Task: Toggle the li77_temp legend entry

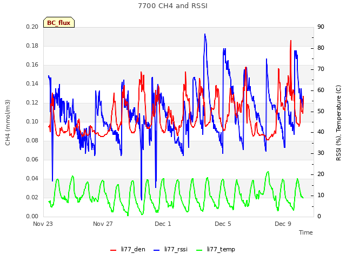Action: (x=216, y=249)
